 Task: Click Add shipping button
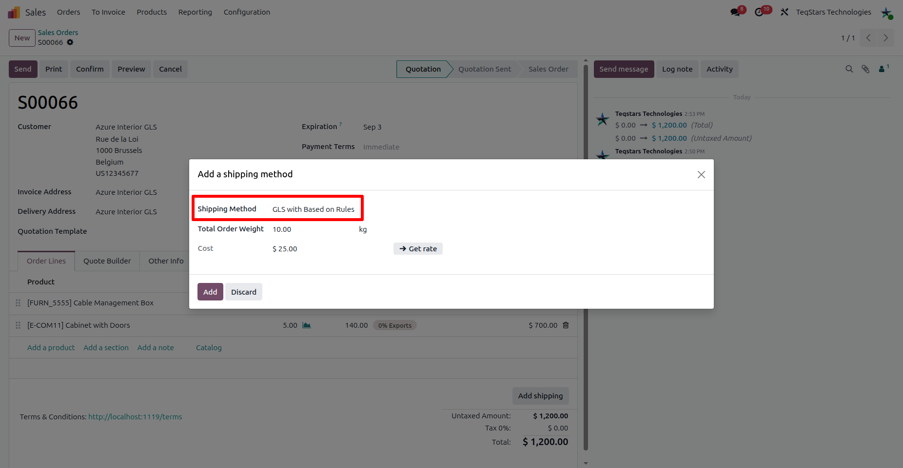click(x=540, y=396)
